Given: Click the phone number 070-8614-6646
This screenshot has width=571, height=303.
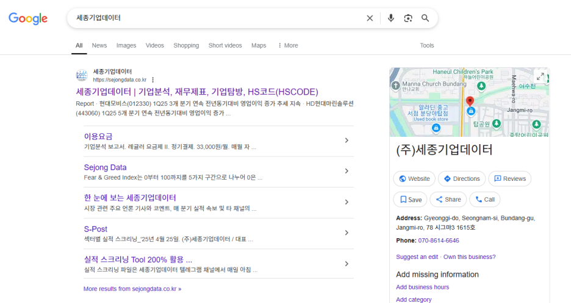Looking at the screenshot, I should tap(439, 241).
